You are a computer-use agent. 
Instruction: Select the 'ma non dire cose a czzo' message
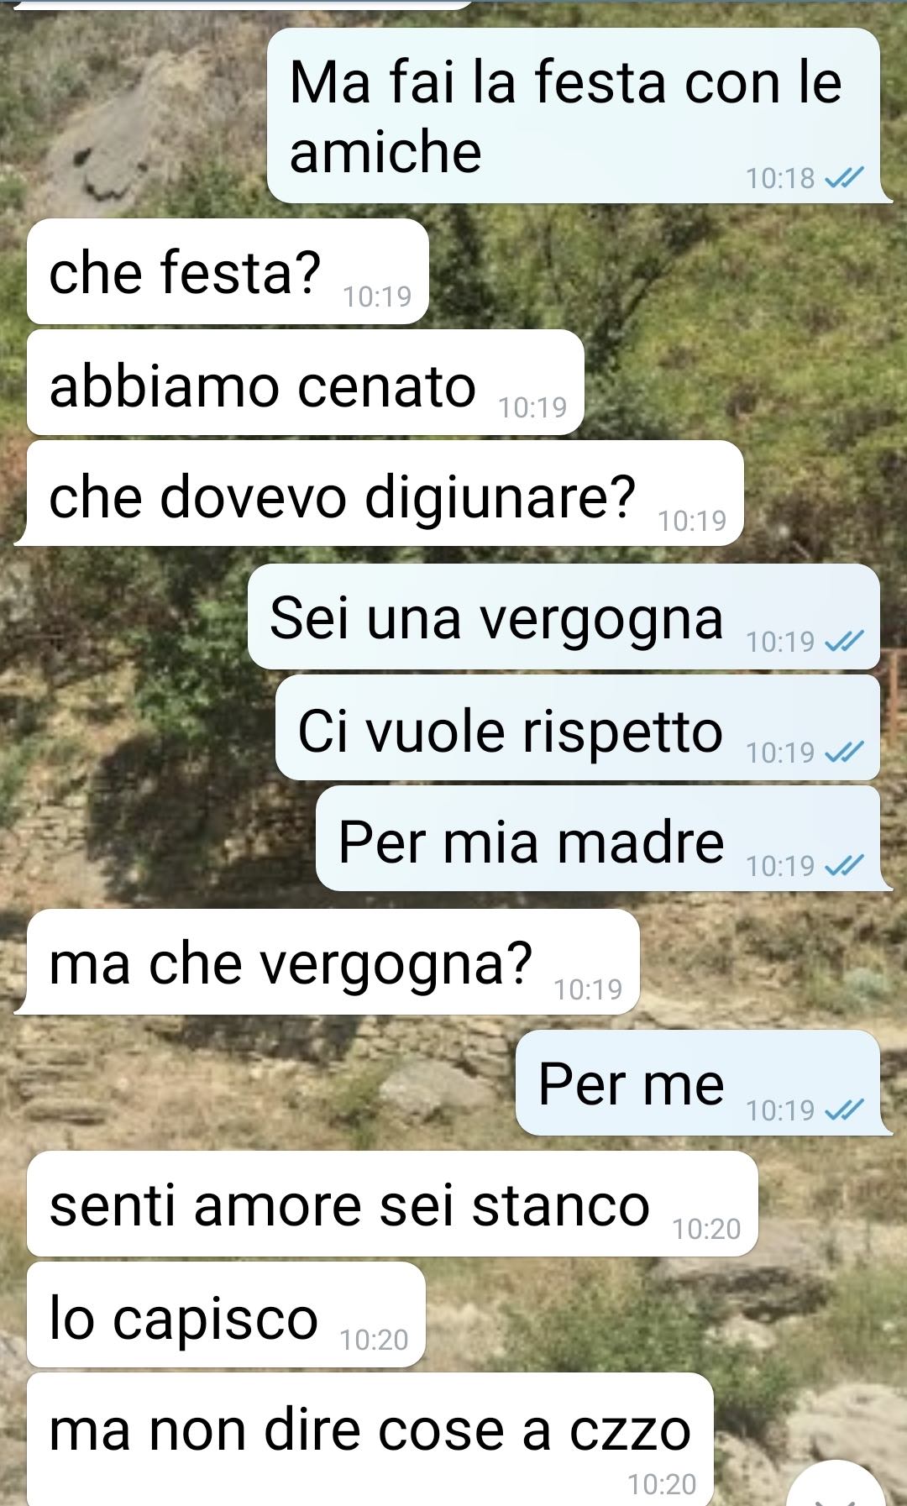[x=370, y=1440]
